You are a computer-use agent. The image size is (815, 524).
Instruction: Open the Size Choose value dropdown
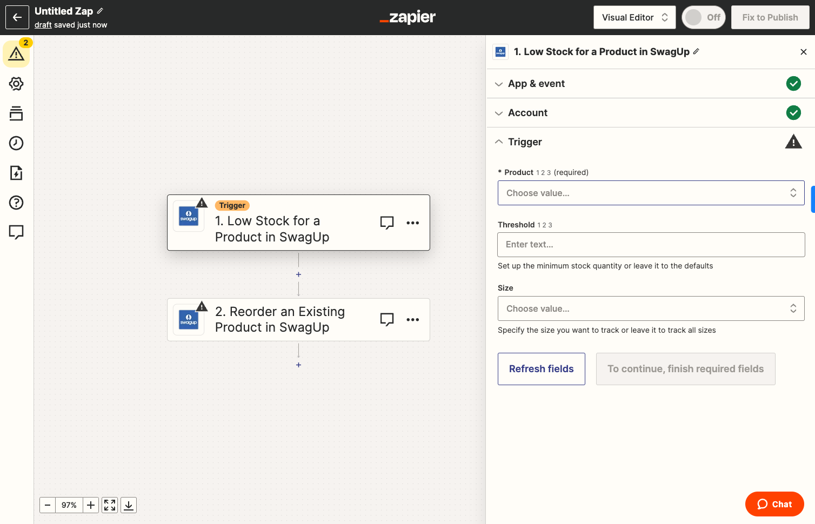click(x=651, y=308)
